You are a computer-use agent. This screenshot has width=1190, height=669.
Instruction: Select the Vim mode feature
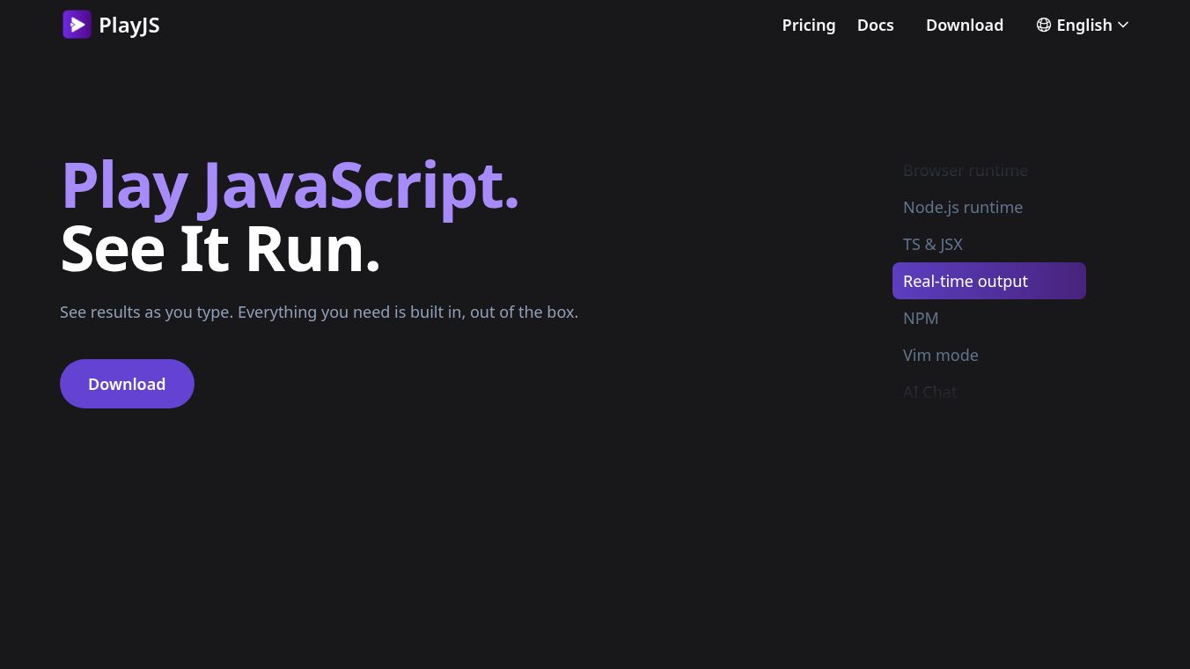989,355
